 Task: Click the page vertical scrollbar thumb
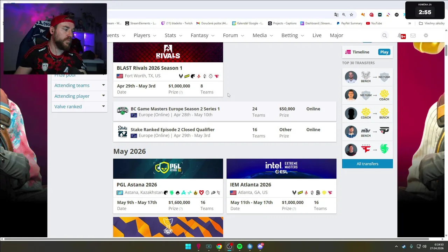446,50
